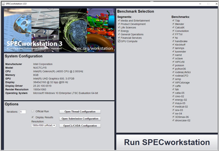Enable the Official Run checkbox

pyautogui.click(x=32, y=111)
